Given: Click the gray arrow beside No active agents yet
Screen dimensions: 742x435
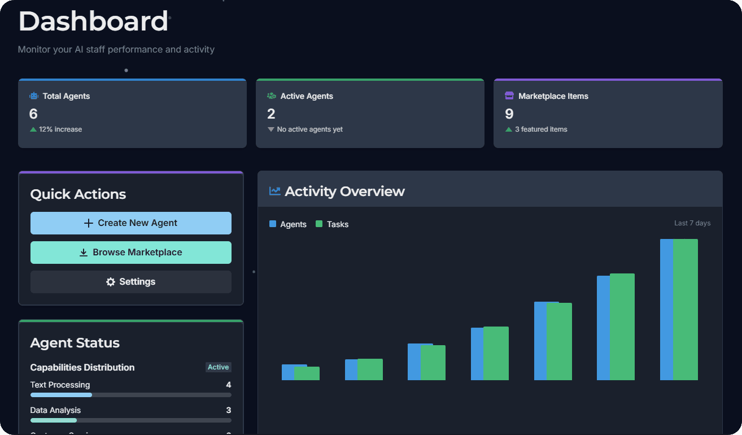Looking at the screenshot, I should [x=270, y=129].
